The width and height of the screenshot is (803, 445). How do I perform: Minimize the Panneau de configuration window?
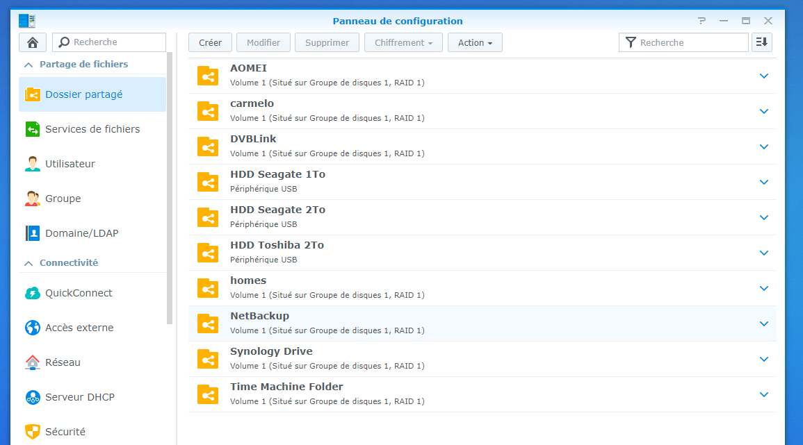coord(724,21)
